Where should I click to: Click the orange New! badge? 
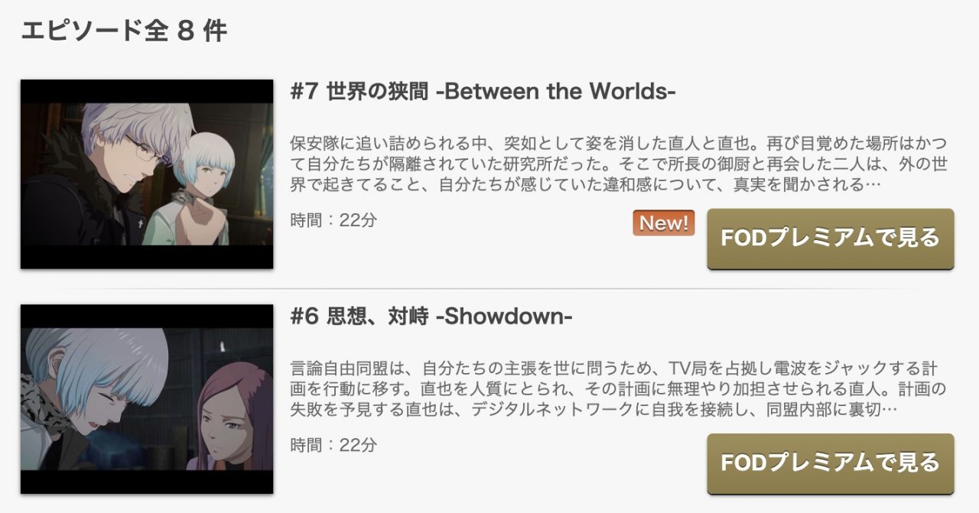point(664,222)
